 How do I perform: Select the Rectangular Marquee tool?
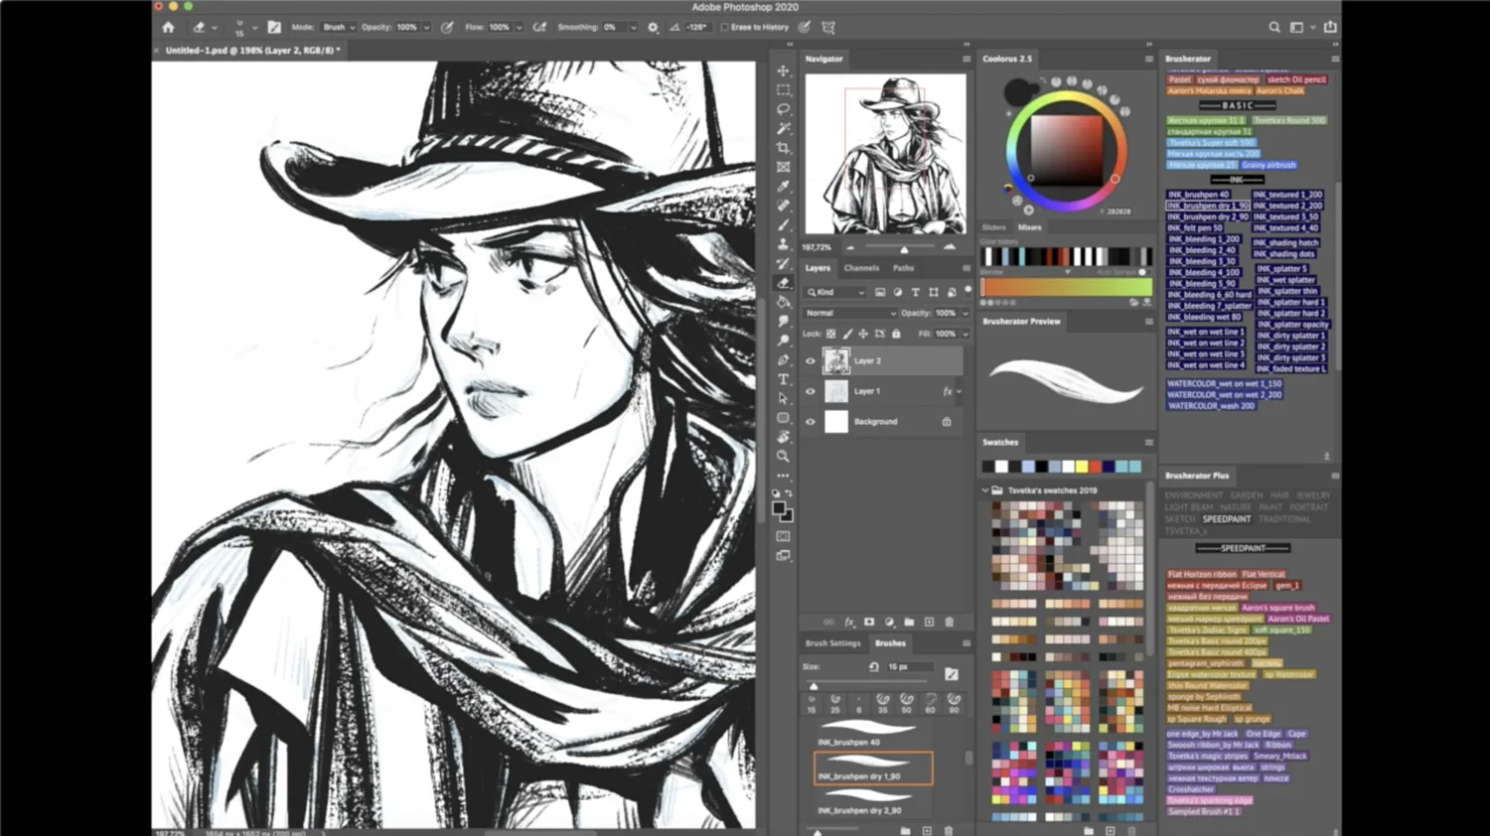(783, 90)
